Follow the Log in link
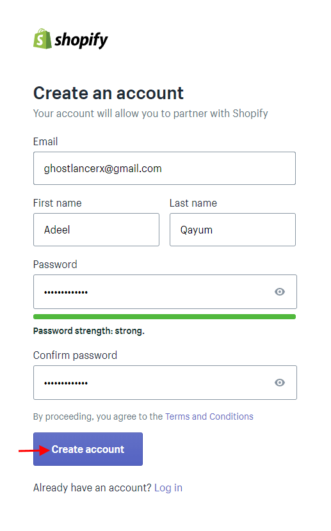This screenshot has height=531, width=331. [168, 487]
